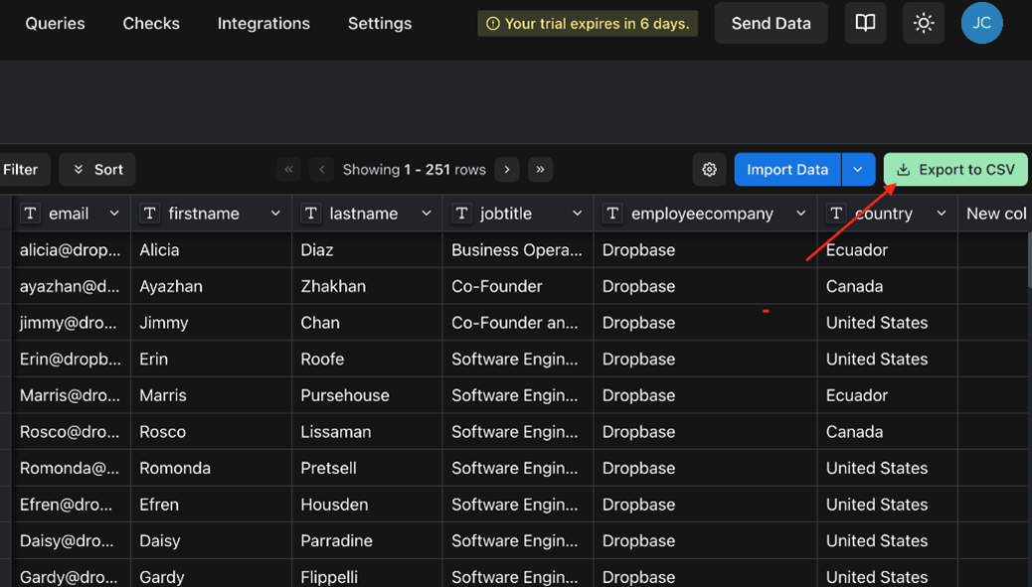The width and height of the screenshot is (1032, 587).
Task: Expand country column options chevron
Action: coord(941,214)
